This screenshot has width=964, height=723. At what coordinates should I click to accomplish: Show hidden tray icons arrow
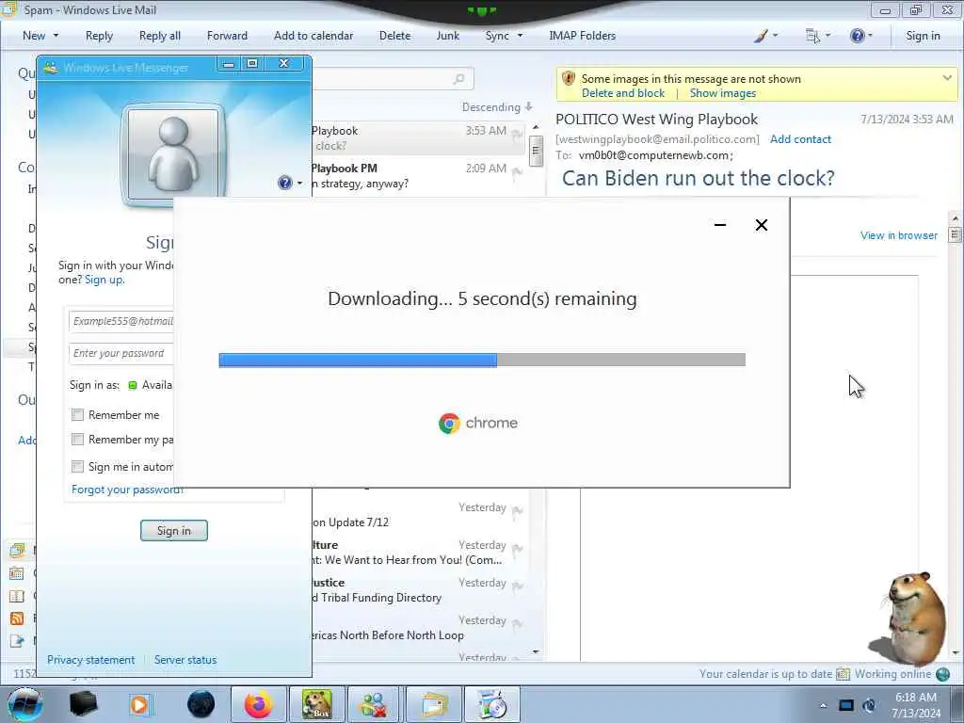pyautogui.click(x=823, y=705)
